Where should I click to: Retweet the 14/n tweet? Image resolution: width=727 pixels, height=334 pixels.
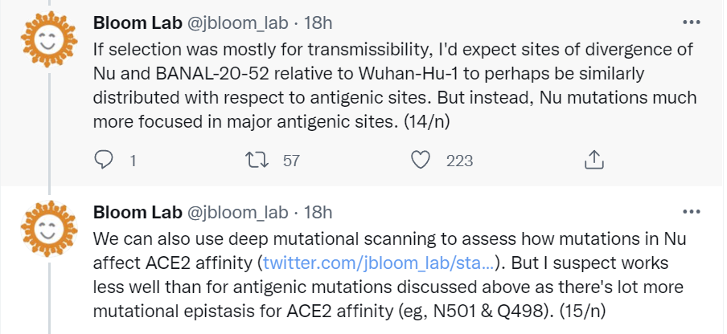(x=260, y=160)
